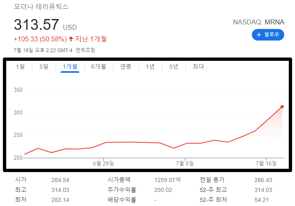The width and height of the screenshot is (295, 206).
Task: Click the 시가총액 value 1259.07억
Action: tap(168, 180)
